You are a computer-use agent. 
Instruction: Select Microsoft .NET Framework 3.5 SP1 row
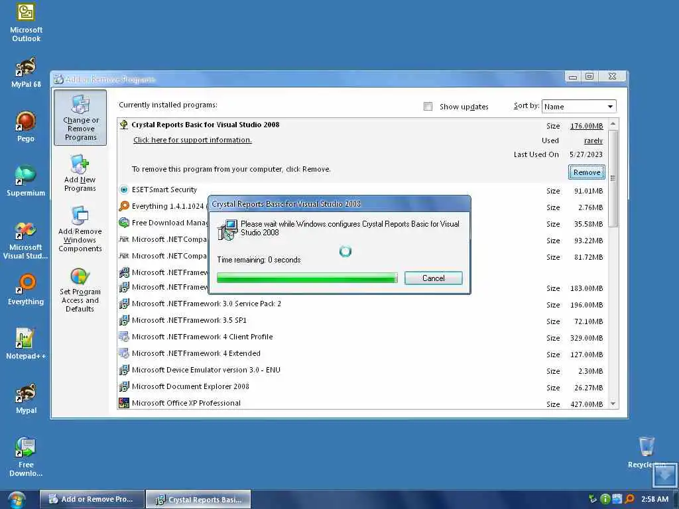point(363,321)
